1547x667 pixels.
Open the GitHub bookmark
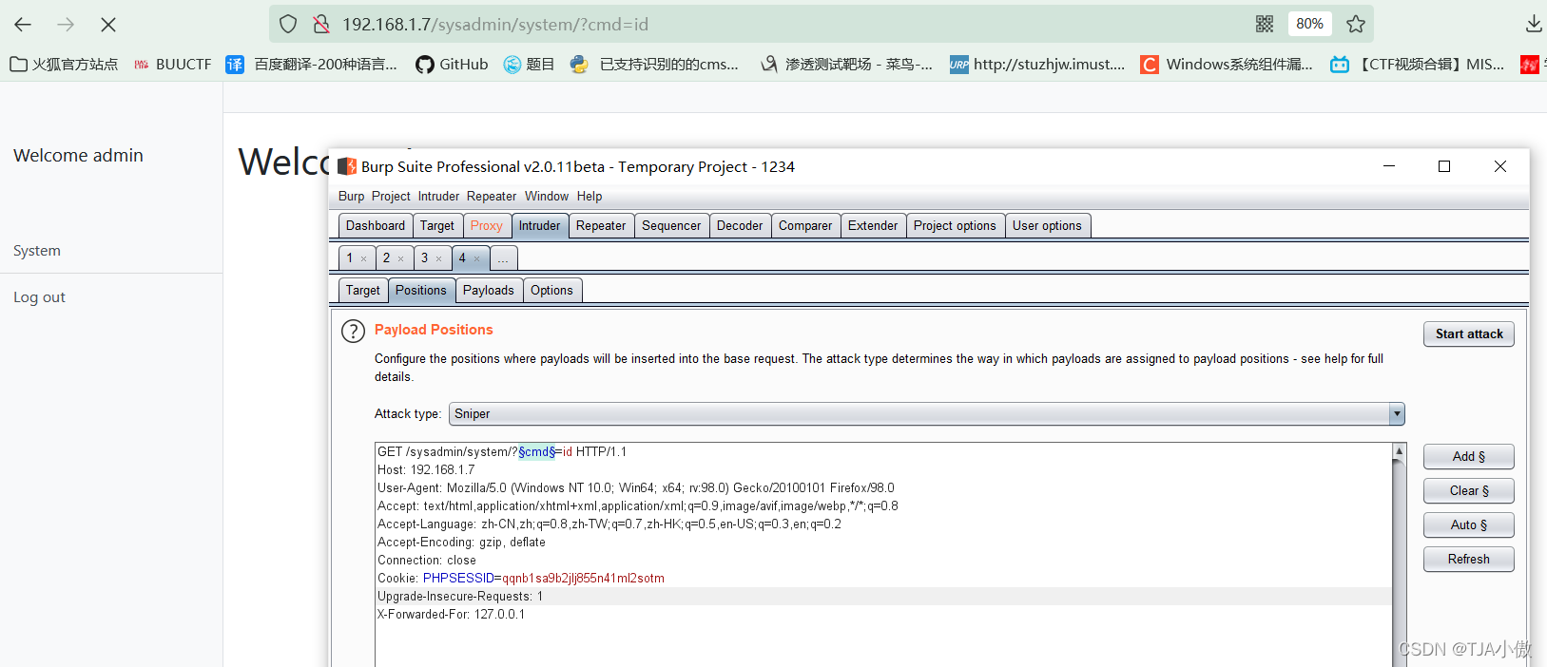click(x=452, y=64)
